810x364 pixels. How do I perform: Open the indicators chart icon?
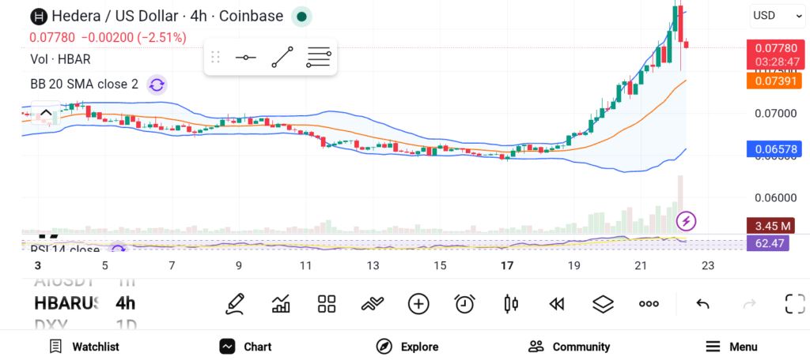coord(281,304)
